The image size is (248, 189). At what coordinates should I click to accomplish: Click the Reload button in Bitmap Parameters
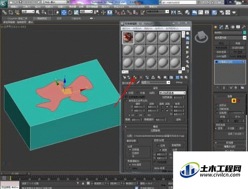[x=131, y=141]
